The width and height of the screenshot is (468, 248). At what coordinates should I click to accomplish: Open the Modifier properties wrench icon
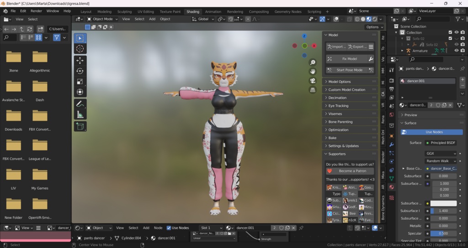(391, 145)
